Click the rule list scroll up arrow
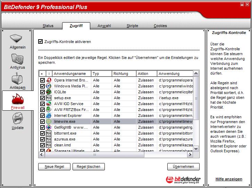252x188 pixels. click(196, 74)
